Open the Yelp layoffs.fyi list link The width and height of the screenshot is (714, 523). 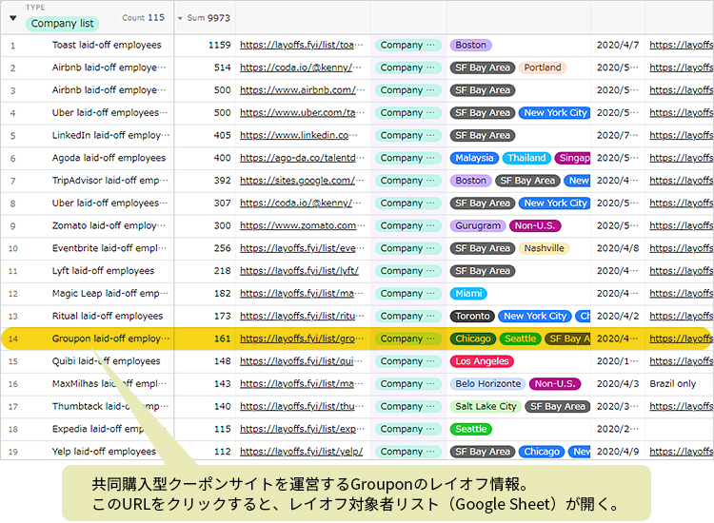coord(302,452)
